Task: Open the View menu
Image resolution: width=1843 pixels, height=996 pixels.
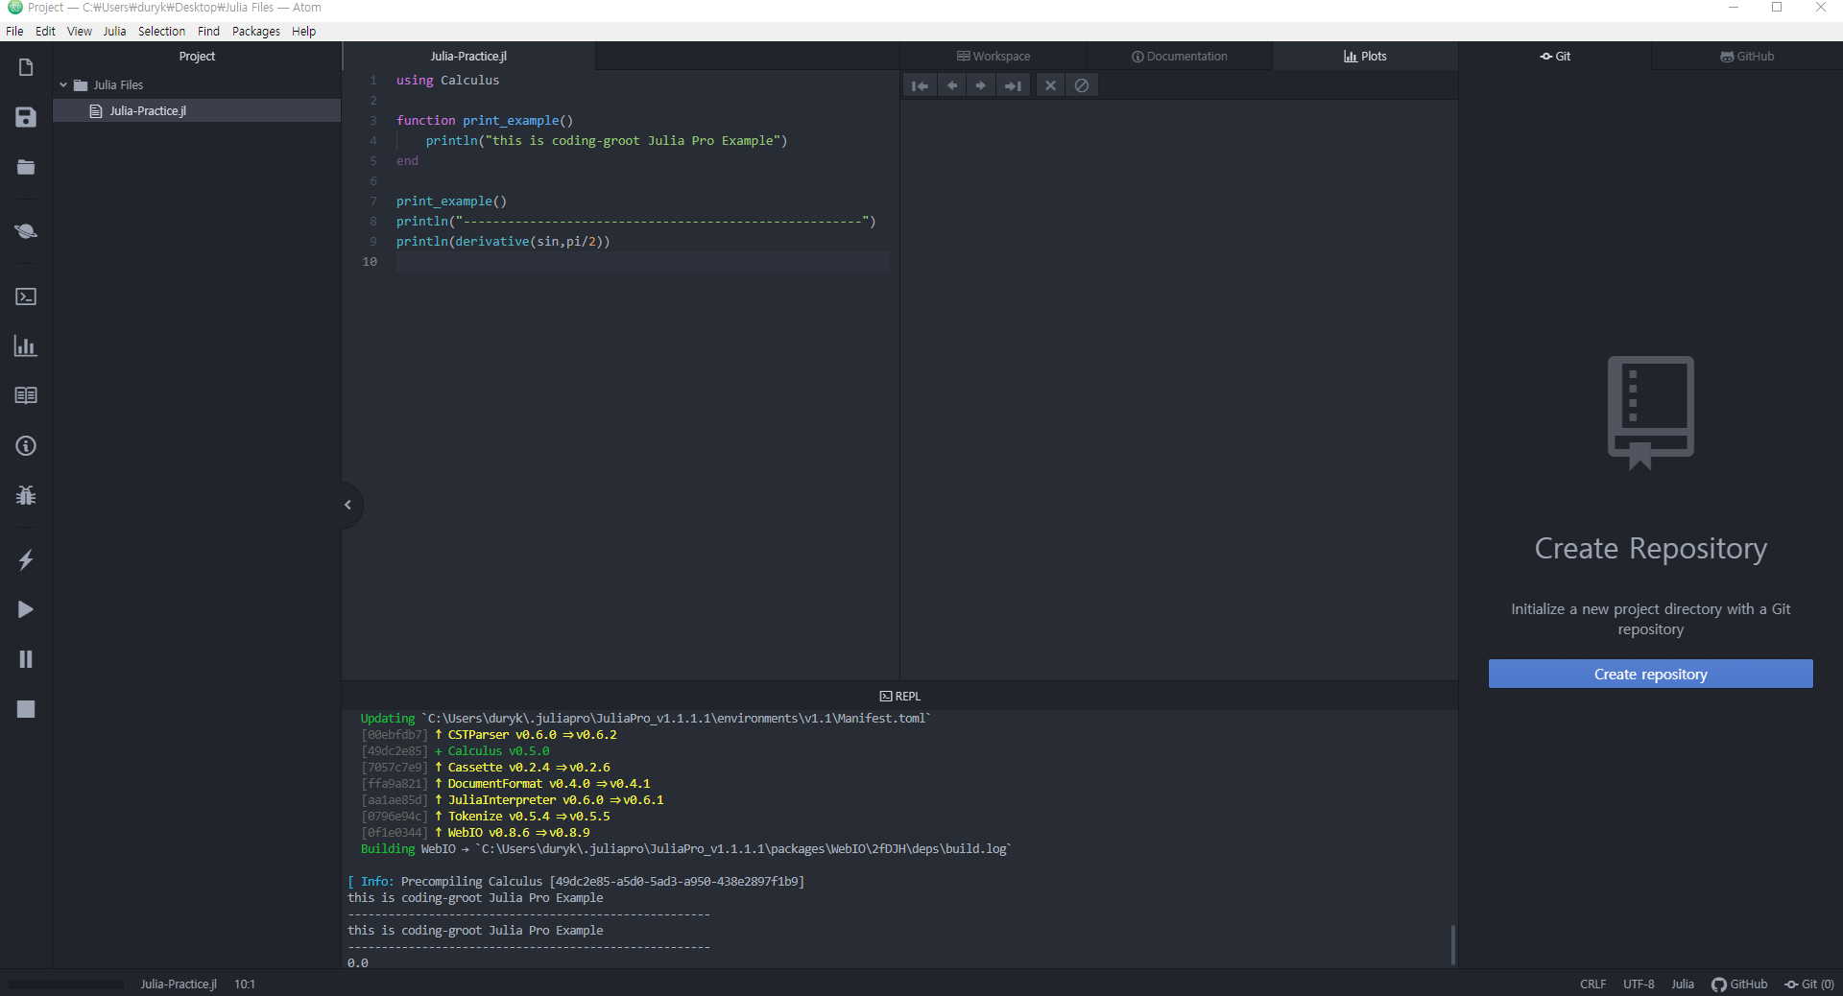Action: coord(80,31)
